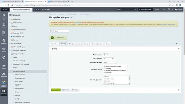Click the payment methods list scrollbar thumb
This screenshot has width=185, height=104.
coord(129,78)
